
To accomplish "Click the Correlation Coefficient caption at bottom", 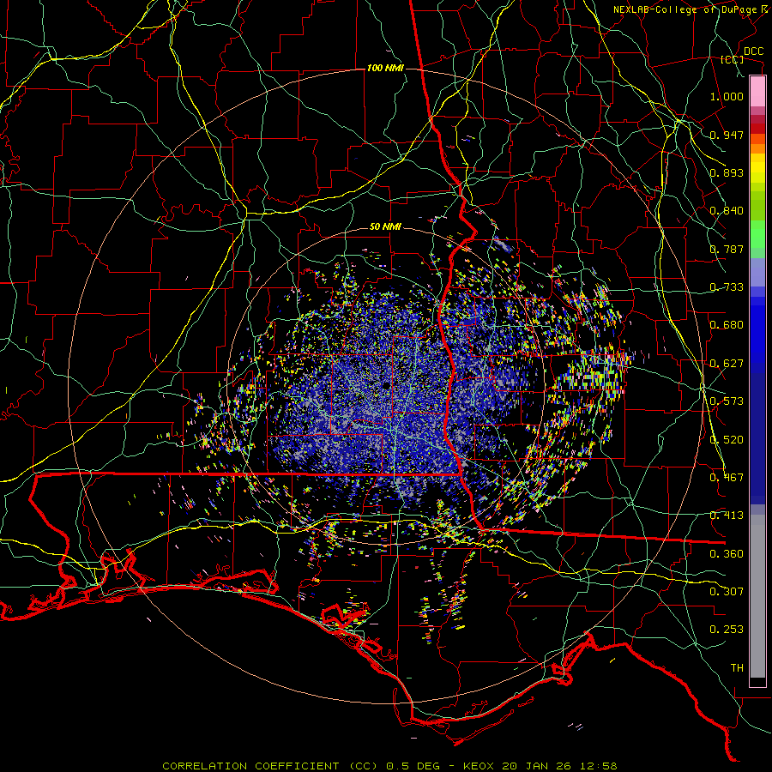I will click(x=389, y=766).
